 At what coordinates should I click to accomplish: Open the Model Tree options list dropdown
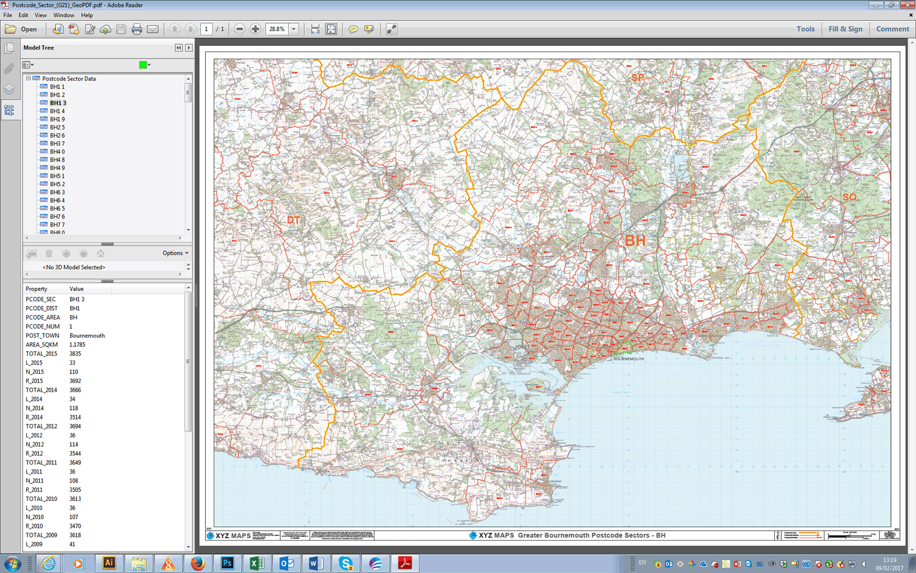tap(28, 65)
